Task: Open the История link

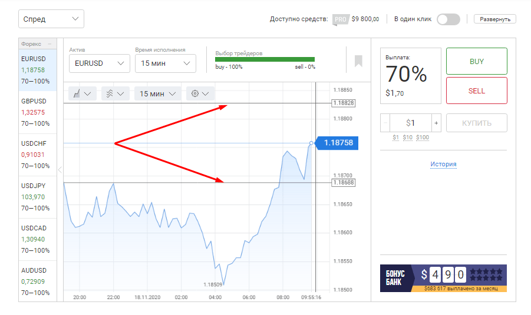Action: pos(443,164)
